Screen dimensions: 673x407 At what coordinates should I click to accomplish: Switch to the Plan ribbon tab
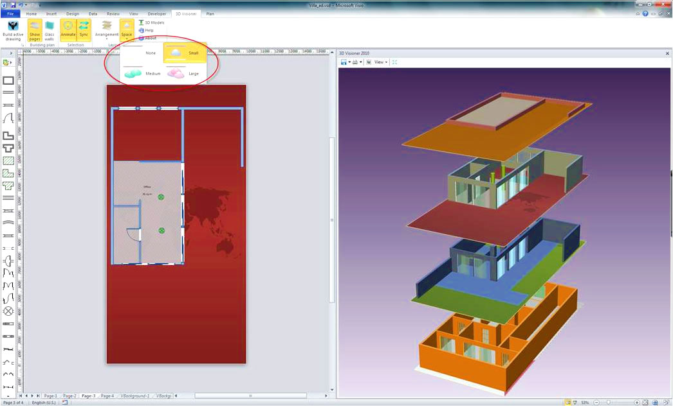point(210,13)
